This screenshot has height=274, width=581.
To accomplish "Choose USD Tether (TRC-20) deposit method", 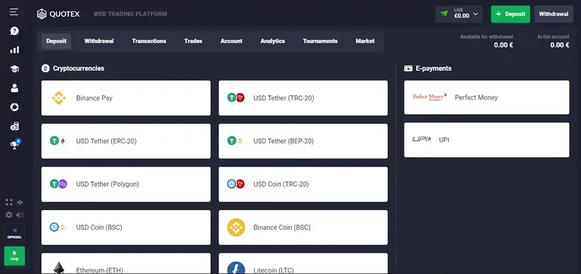I will tap(303, 98).
